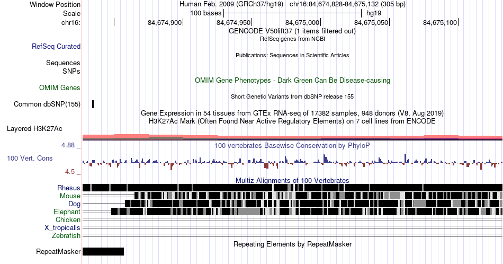Click the 84,675,100 ruler position
Image resolution: width=503 pixels, height=264 pixels.
[440, 22]
